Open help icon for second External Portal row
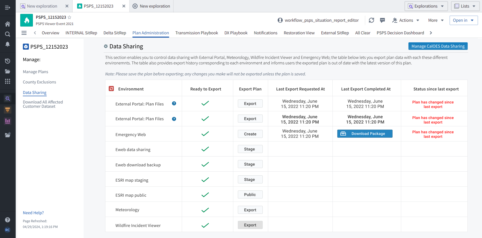This screenshot has width=482, height=238. (x=174, y=119)
